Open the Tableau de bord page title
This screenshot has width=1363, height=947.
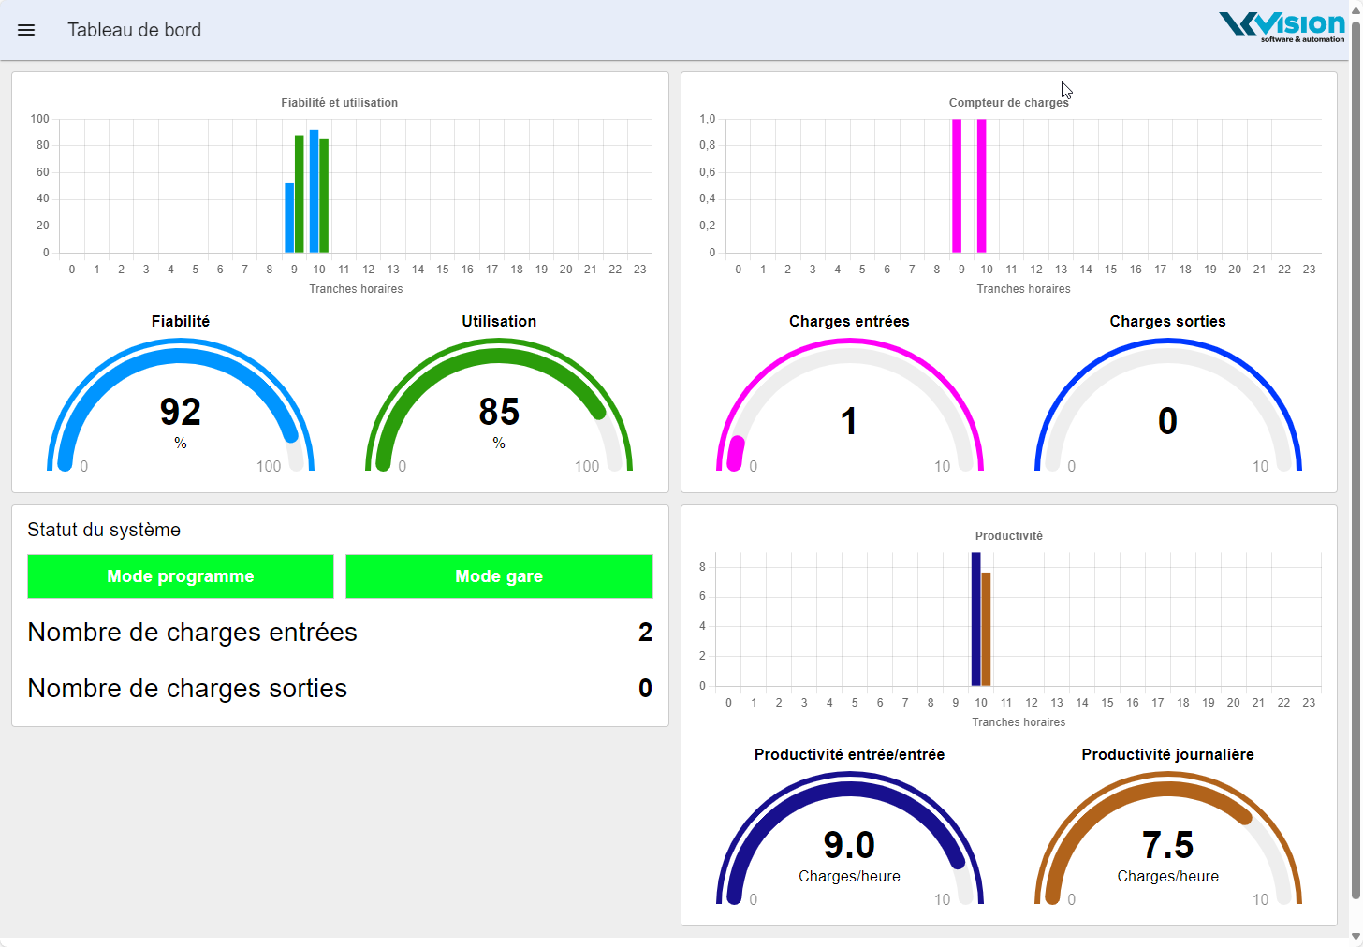pyautogui.click(x=134, y=29)
